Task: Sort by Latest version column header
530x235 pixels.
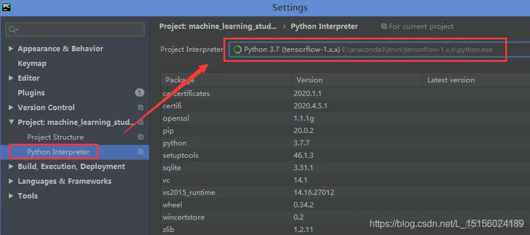Action: tap(476, 80)
